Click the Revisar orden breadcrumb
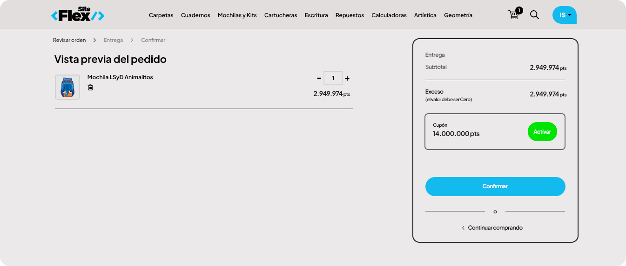 pyautogui.click(x=69, y=40)
